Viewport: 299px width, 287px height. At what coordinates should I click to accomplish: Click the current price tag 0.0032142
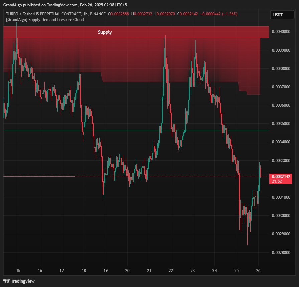pyautogui.click(x=281, y=179)
